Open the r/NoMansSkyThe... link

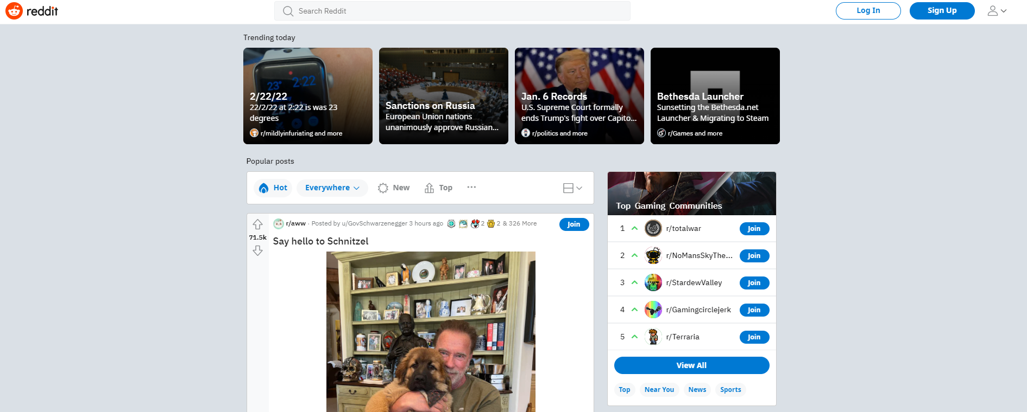point(700,256)
